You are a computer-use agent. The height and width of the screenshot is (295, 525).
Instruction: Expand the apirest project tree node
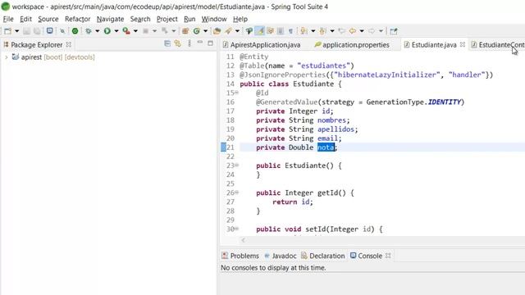click(6, 57)
